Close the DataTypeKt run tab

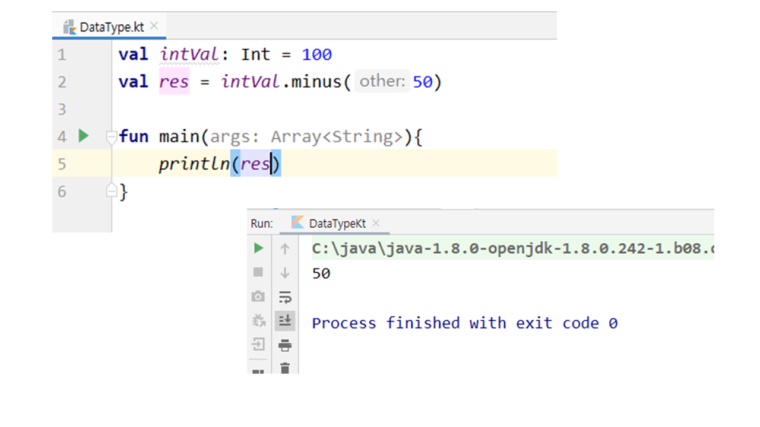click(x=376, y=224)
